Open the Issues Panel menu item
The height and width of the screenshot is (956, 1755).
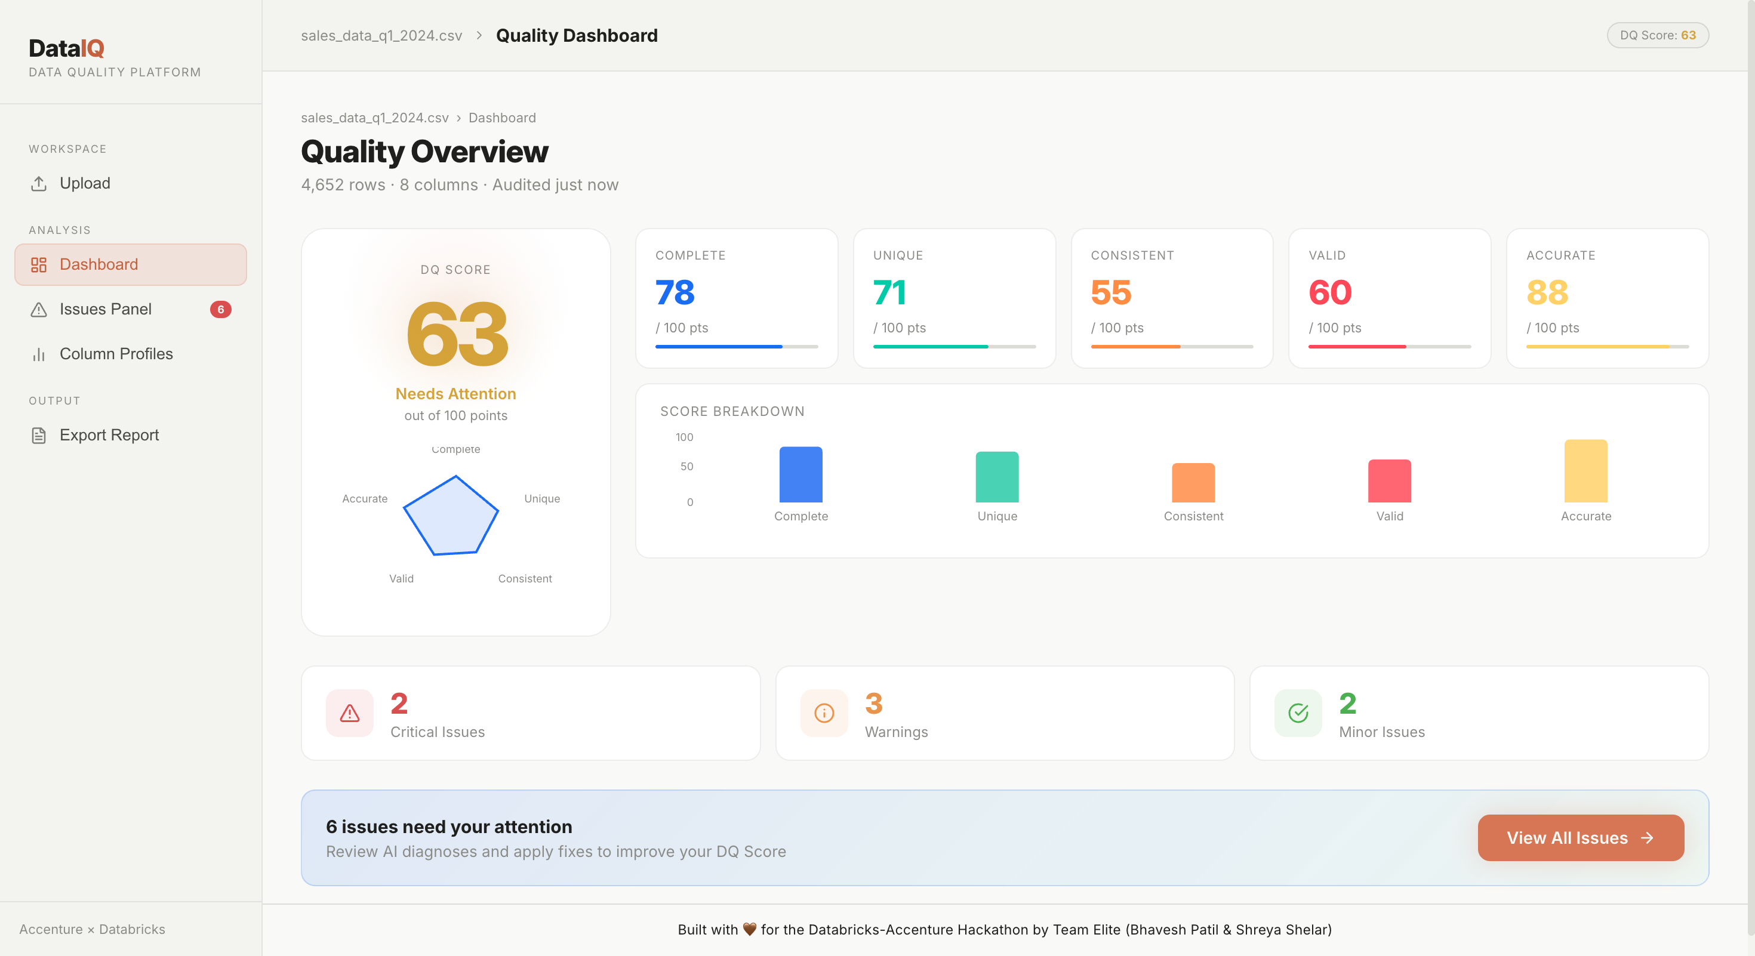(x=106, y=309)
